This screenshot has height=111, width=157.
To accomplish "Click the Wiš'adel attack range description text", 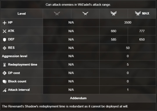I will [78, 5].
